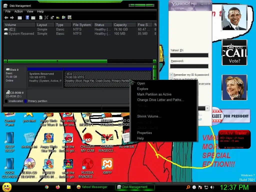Select the ULTRA CD BLOATW... disc icon

29,168
